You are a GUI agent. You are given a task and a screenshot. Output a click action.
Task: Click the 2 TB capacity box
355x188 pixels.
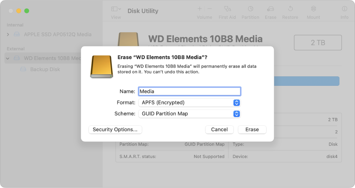(x=318, y=43)
